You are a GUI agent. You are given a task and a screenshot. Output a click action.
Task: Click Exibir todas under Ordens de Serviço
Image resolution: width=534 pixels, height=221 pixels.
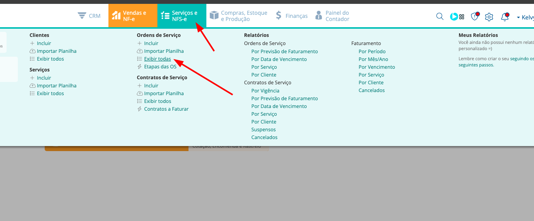[x=157, y=59]
